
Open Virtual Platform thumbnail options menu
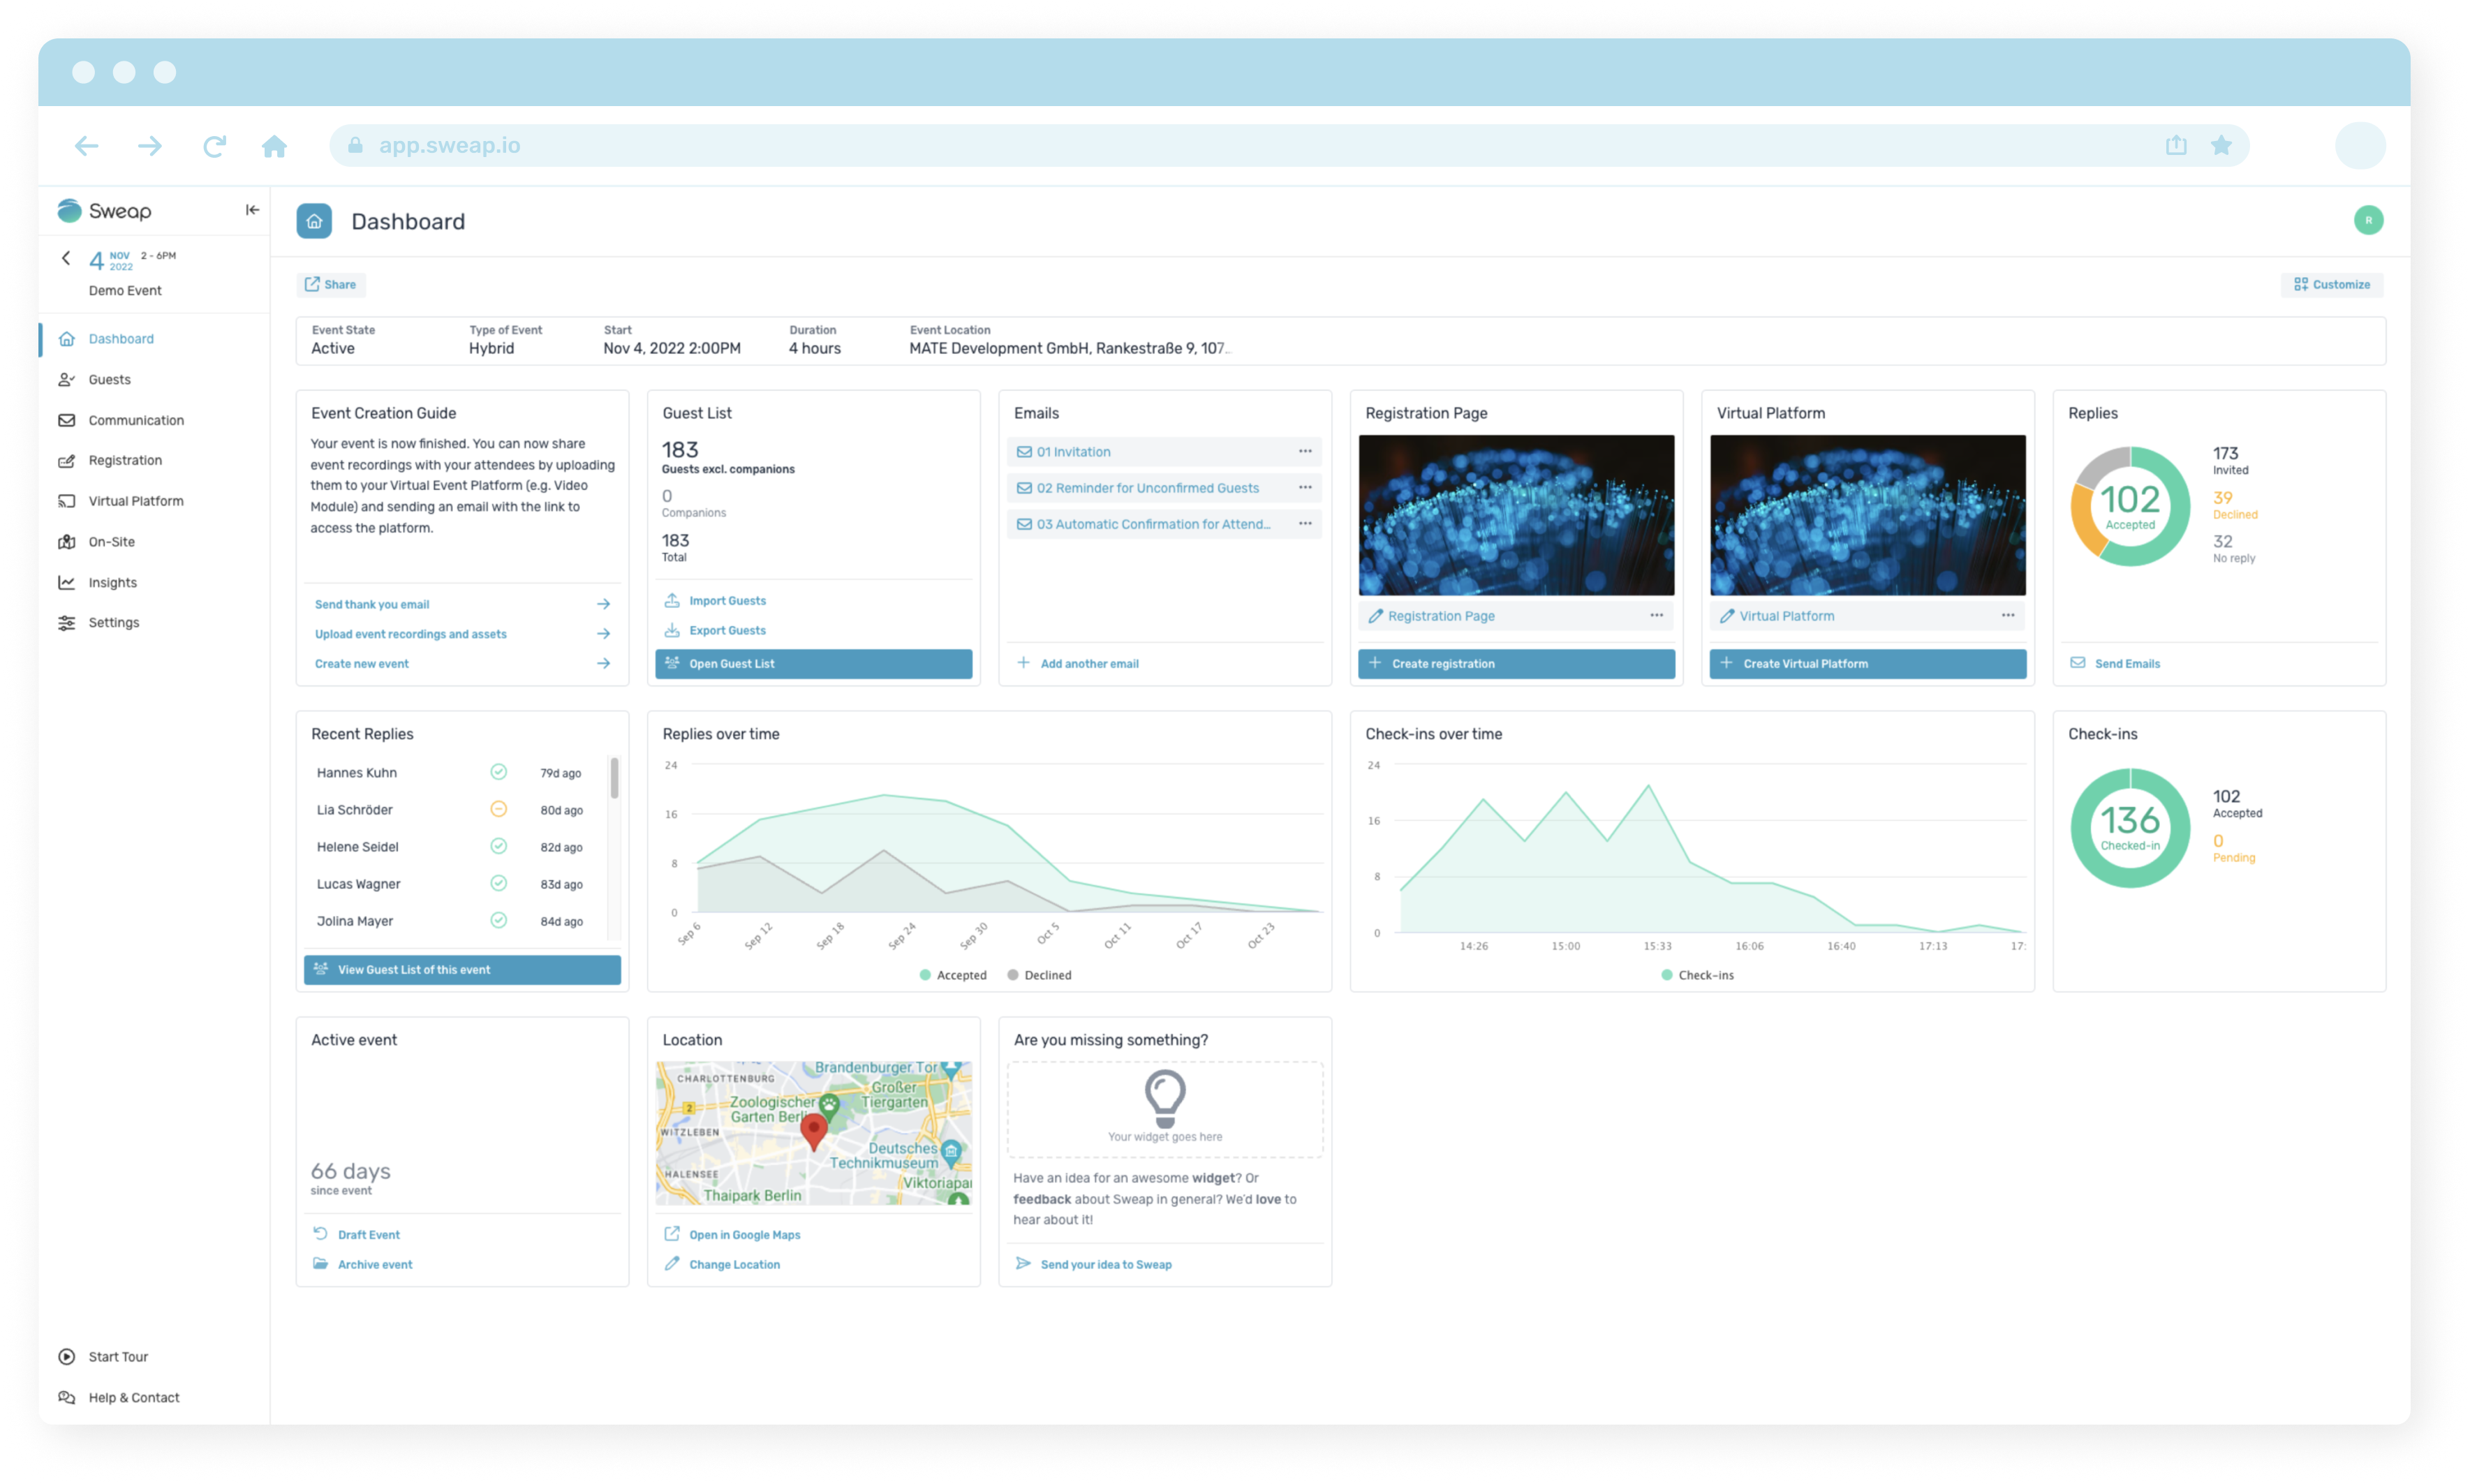(x=2007, y=616)
